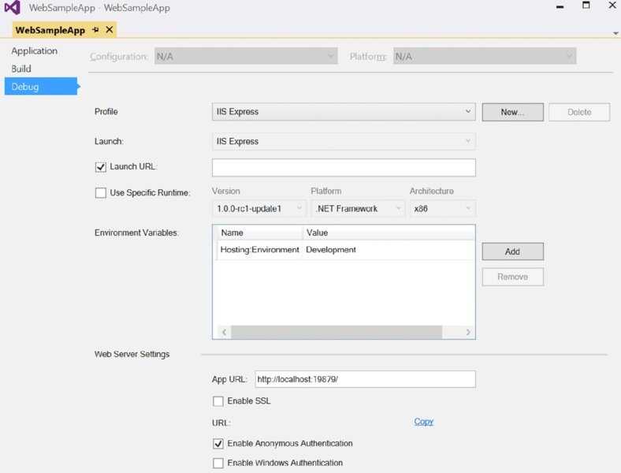The image size is (621, 473).
Task: Click the Delete profile button
Action: 579,112
